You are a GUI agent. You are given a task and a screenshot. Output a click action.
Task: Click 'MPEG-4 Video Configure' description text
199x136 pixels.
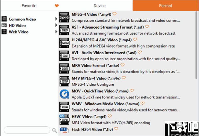93,84
